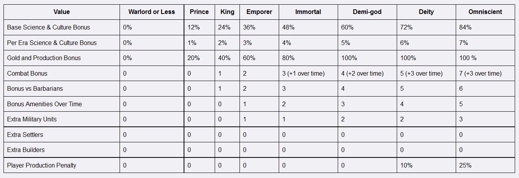
Task: Click the Value column header
Action: pos(62,12)
